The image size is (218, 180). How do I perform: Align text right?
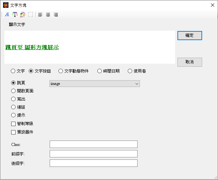[x=56, y=14]
